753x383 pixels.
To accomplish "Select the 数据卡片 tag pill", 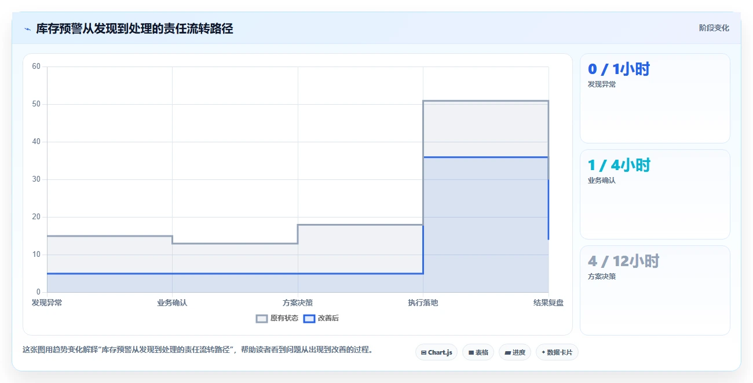I will [557, 352].
